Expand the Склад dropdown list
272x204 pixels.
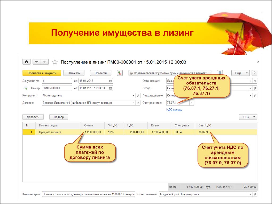250,88
